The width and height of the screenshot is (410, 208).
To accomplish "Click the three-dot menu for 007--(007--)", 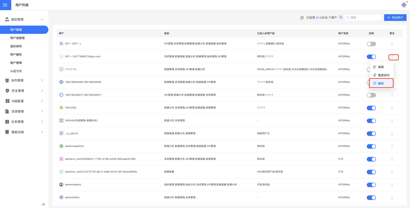I will [x=392, y=44].
